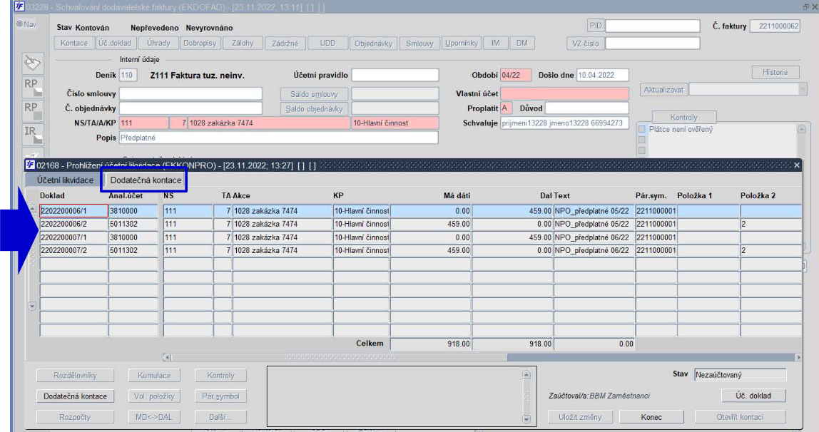
Task: Click table record scroll-up arrow
Action: point(32,209)
